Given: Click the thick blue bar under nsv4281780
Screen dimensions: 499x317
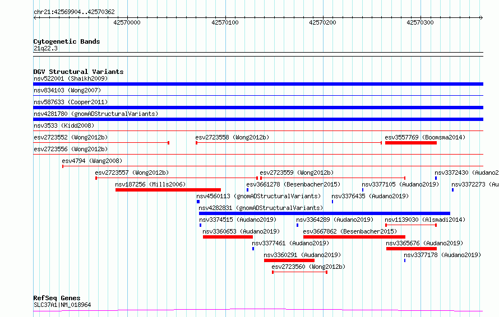Looking at the screenshot, I should 258,119.
